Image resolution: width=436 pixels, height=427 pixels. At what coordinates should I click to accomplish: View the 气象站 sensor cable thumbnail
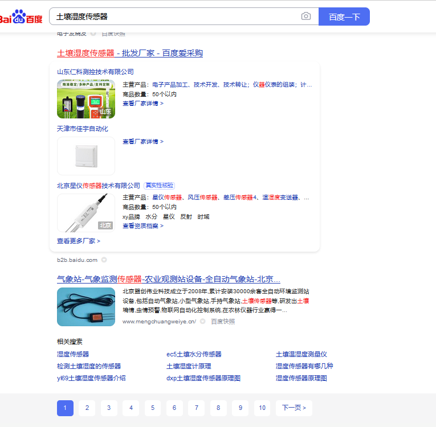point(86,307)
